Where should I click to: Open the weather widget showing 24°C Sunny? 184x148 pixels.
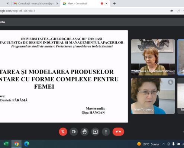(148, 144)
